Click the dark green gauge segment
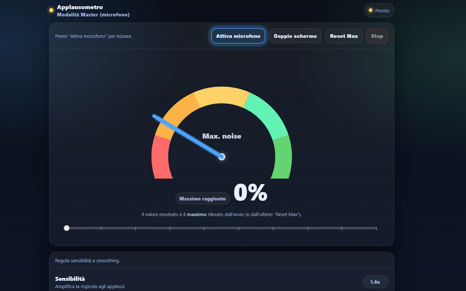This screenshot has height=291, width=466. click(x=283, y=158)
